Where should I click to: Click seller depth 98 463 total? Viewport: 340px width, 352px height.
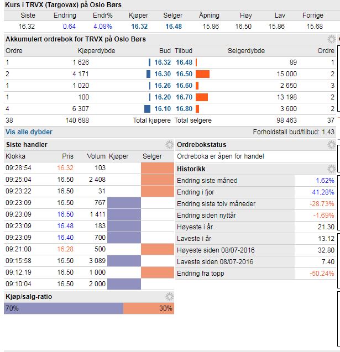click(x=286, y=120)
